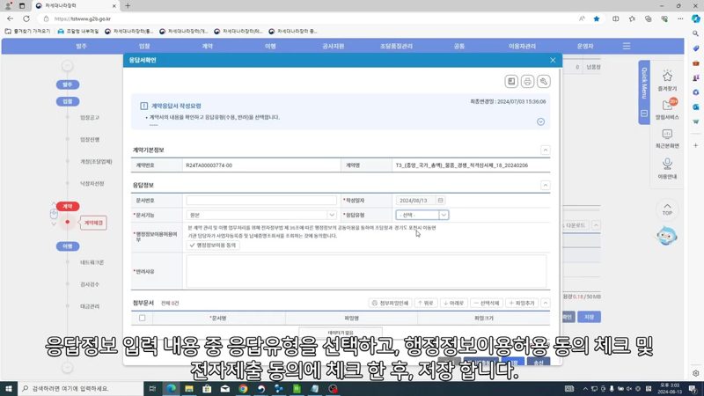The image size is (704, 396).
Task: Click the red 계약 stage badge in process sidebar
Action: [68, 206]
